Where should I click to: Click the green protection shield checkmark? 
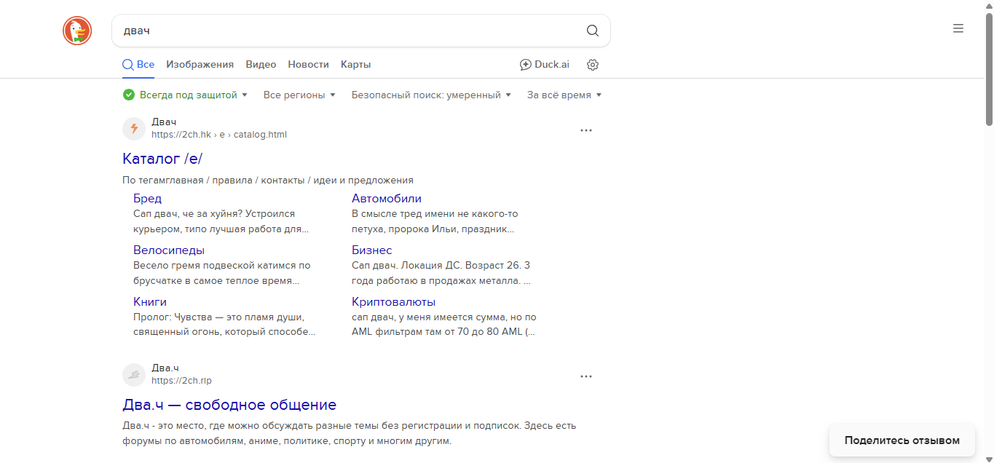point(129,95)
